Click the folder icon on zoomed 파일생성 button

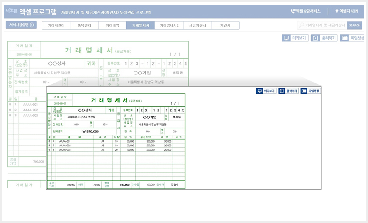click(304, 91)
